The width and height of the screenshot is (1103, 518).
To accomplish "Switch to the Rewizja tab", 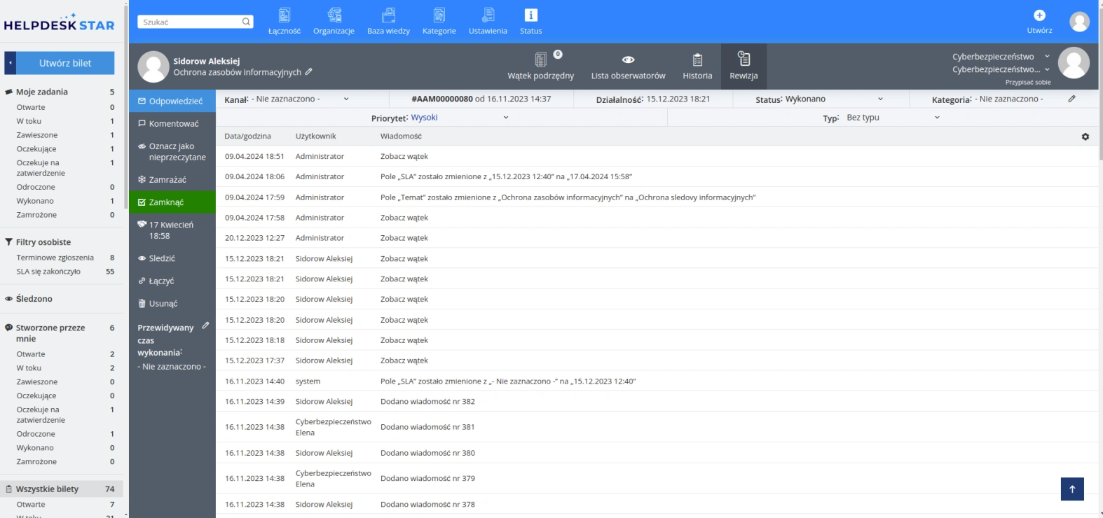I will 744,66.
